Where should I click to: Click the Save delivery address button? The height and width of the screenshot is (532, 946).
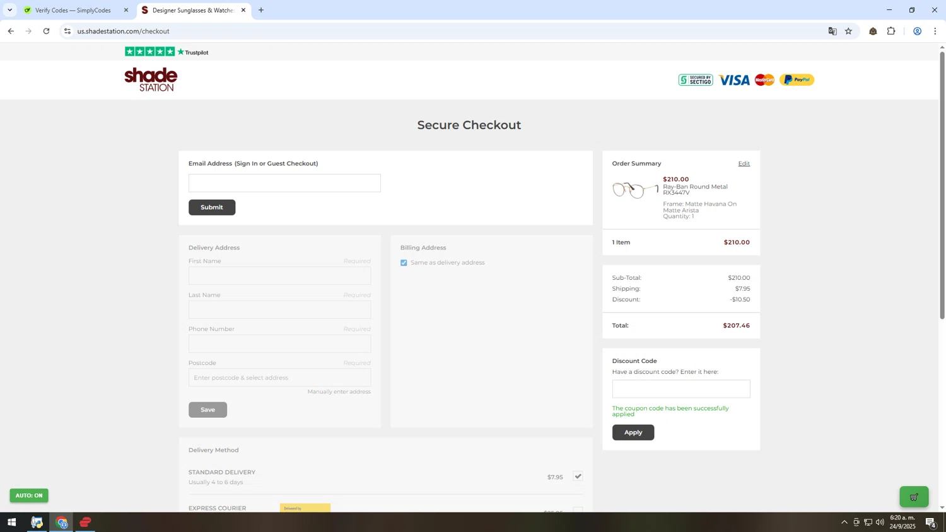207,410
